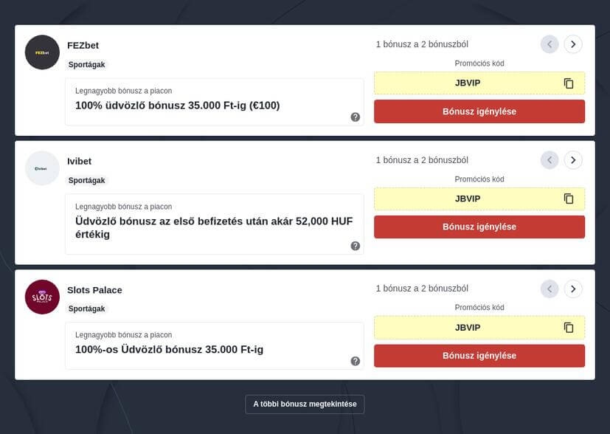The image size is (610, 434).
Task: Go to next Slots Palace bonus
Action: coord(573,289)
